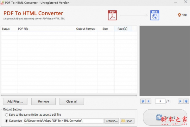
Task: Browse for an output folder
Action: point(111,121)
